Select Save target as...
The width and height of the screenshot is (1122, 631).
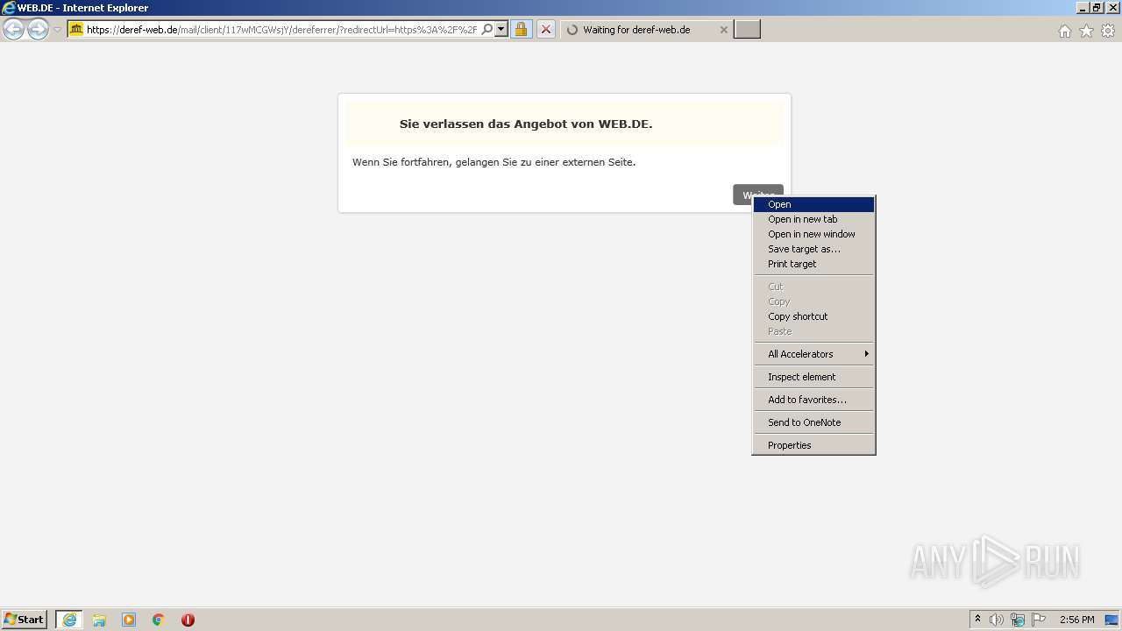click(813, 249)
